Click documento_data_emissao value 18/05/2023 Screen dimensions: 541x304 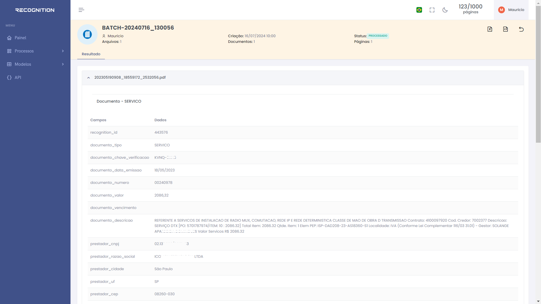[x=165, y=170]
